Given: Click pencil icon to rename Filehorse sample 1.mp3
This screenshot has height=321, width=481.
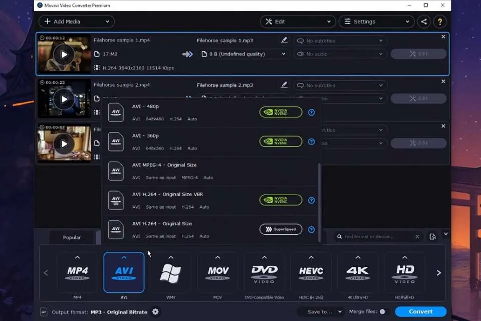Looking at the screenshot, I should pos(284,40).
